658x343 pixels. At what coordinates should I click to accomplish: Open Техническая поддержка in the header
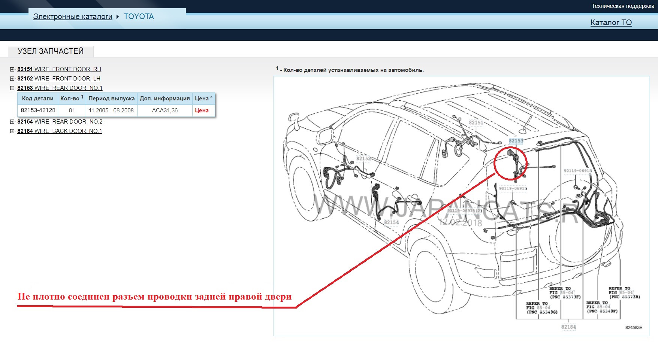(623, 6)
